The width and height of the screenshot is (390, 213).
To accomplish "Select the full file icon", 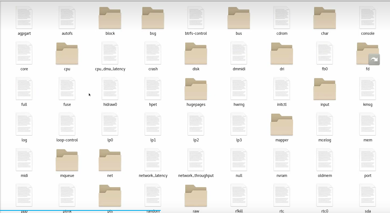I will (24, 89).
